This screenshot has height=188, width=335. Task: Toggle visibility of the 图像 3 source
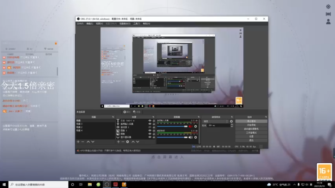click(150, 130)
